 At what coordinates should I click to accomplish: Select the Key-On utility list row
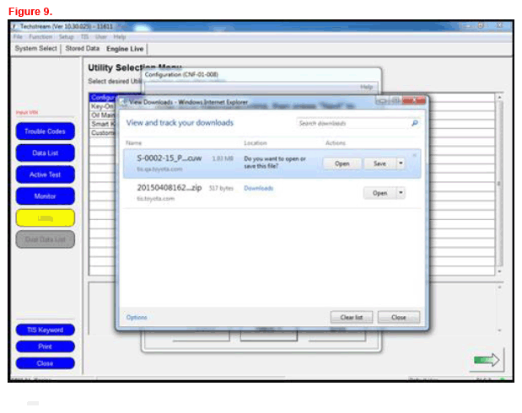click(103, 106)
